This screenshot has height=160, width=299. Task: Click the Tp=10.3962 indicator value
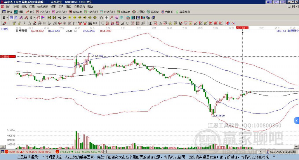(37, 31)
